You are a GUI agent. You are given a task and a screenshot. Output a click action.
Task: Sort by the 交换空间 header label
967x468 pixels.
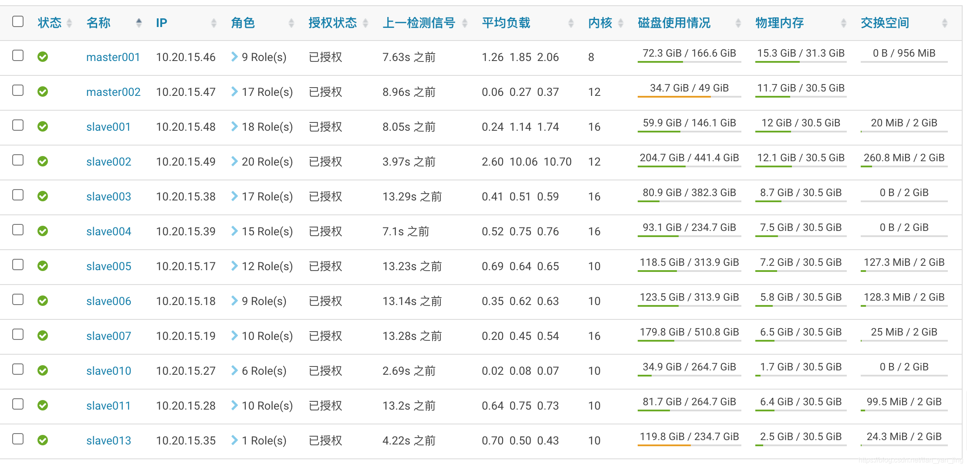[x=885, y=23]
